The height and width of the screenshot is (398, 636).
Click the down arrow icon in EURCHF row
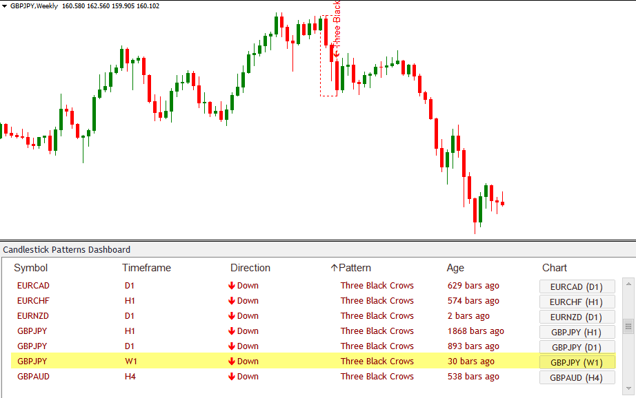click(x=232, y=301)
